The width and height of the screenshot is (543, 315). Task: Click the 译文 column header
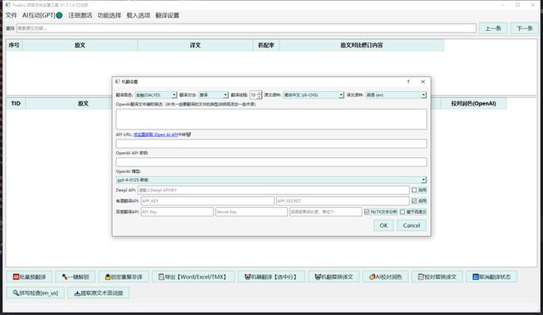(195, 45)
